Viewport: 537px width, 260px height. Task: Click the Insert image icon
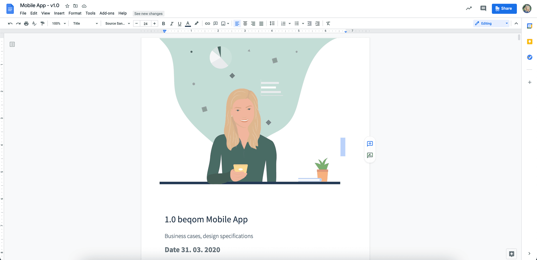click(223, 24)
